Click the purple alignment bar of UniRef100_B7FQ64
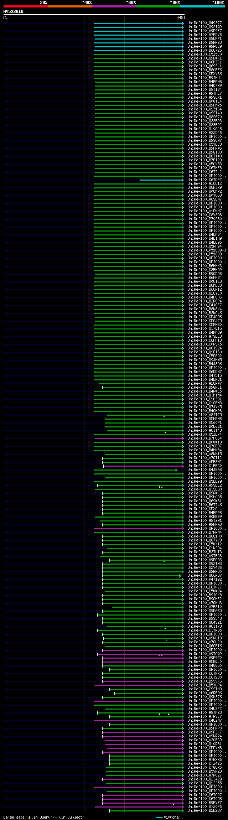 tap(138, 438)
